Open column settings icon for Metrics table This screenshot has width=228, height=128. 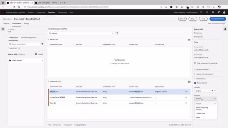tap(189, 40)
